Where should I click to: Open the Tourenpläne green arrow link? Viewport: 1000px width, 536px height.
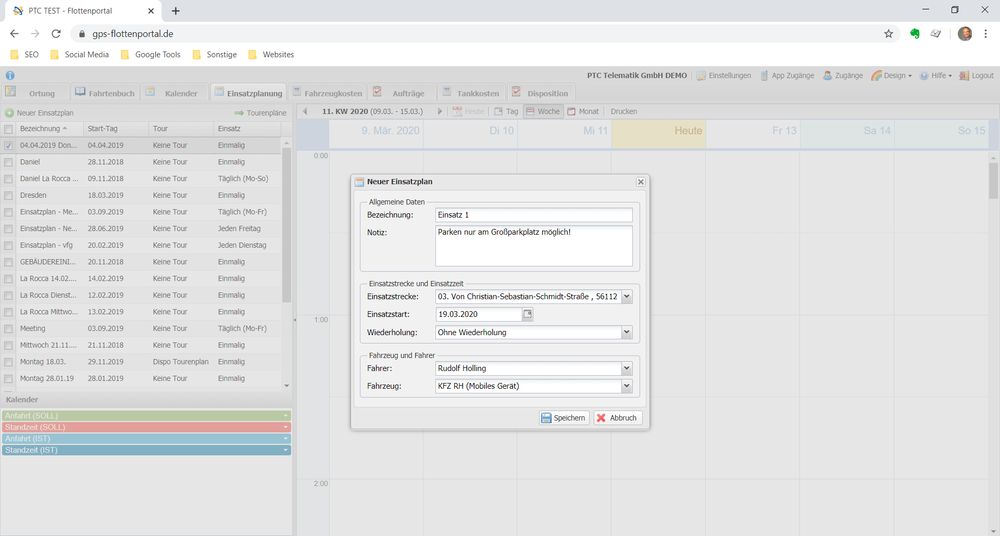click(260, 113)
